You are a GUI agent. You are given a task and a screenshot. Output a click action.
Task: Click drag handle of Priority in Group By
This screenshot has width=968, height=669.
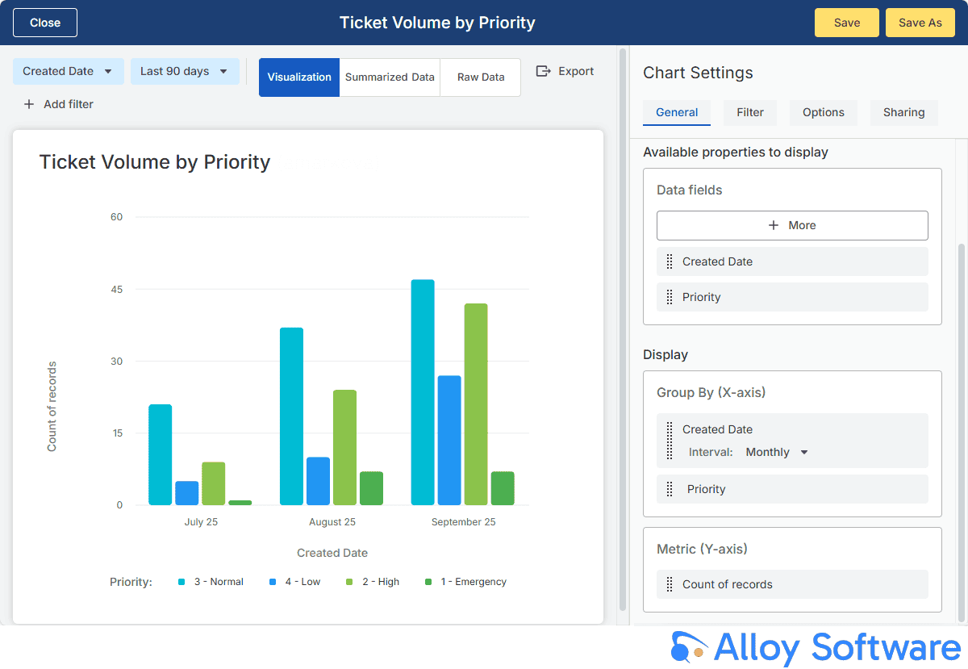pyautogui.click(x=670, y=489)
